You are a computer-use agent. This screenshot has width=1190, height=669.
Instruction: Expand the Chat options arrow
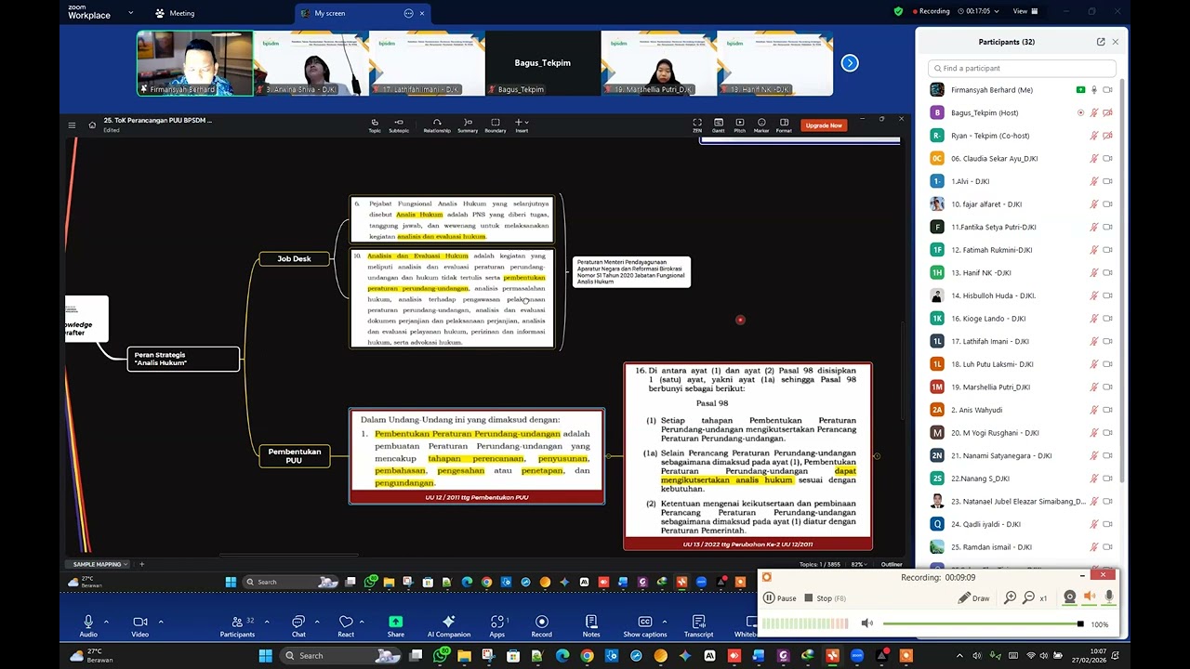tap(317, 622)
